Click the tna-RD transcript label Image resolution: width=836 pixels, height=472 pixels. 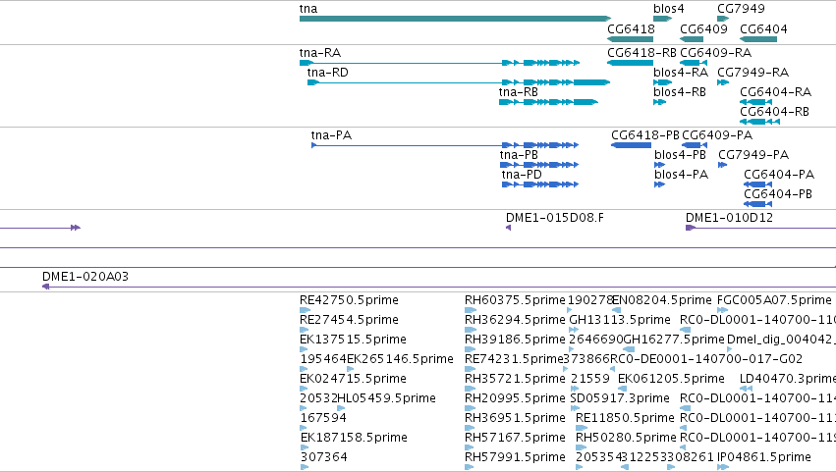point(328,73)
